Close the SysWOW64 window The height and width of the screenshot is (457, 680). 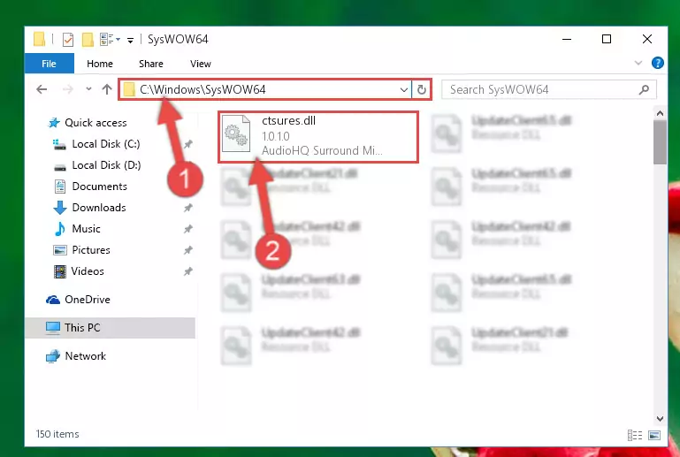click(x=647, y=39)
